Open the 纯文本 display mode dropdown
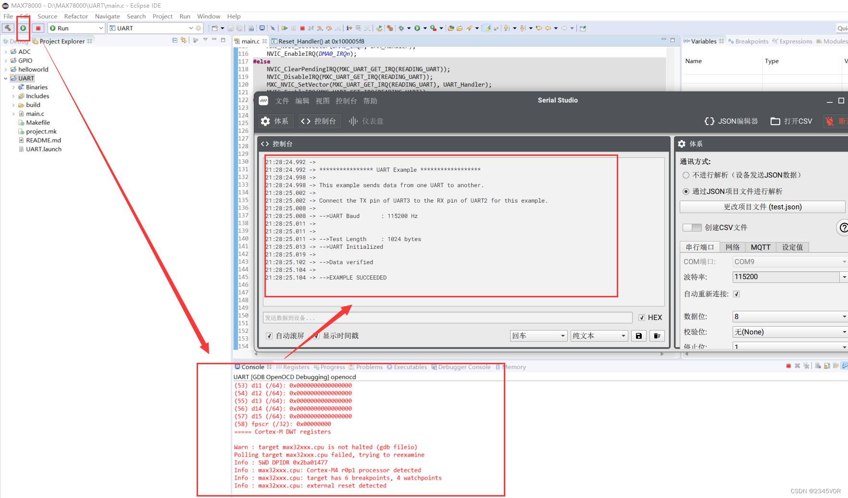 tap(599, 336)
